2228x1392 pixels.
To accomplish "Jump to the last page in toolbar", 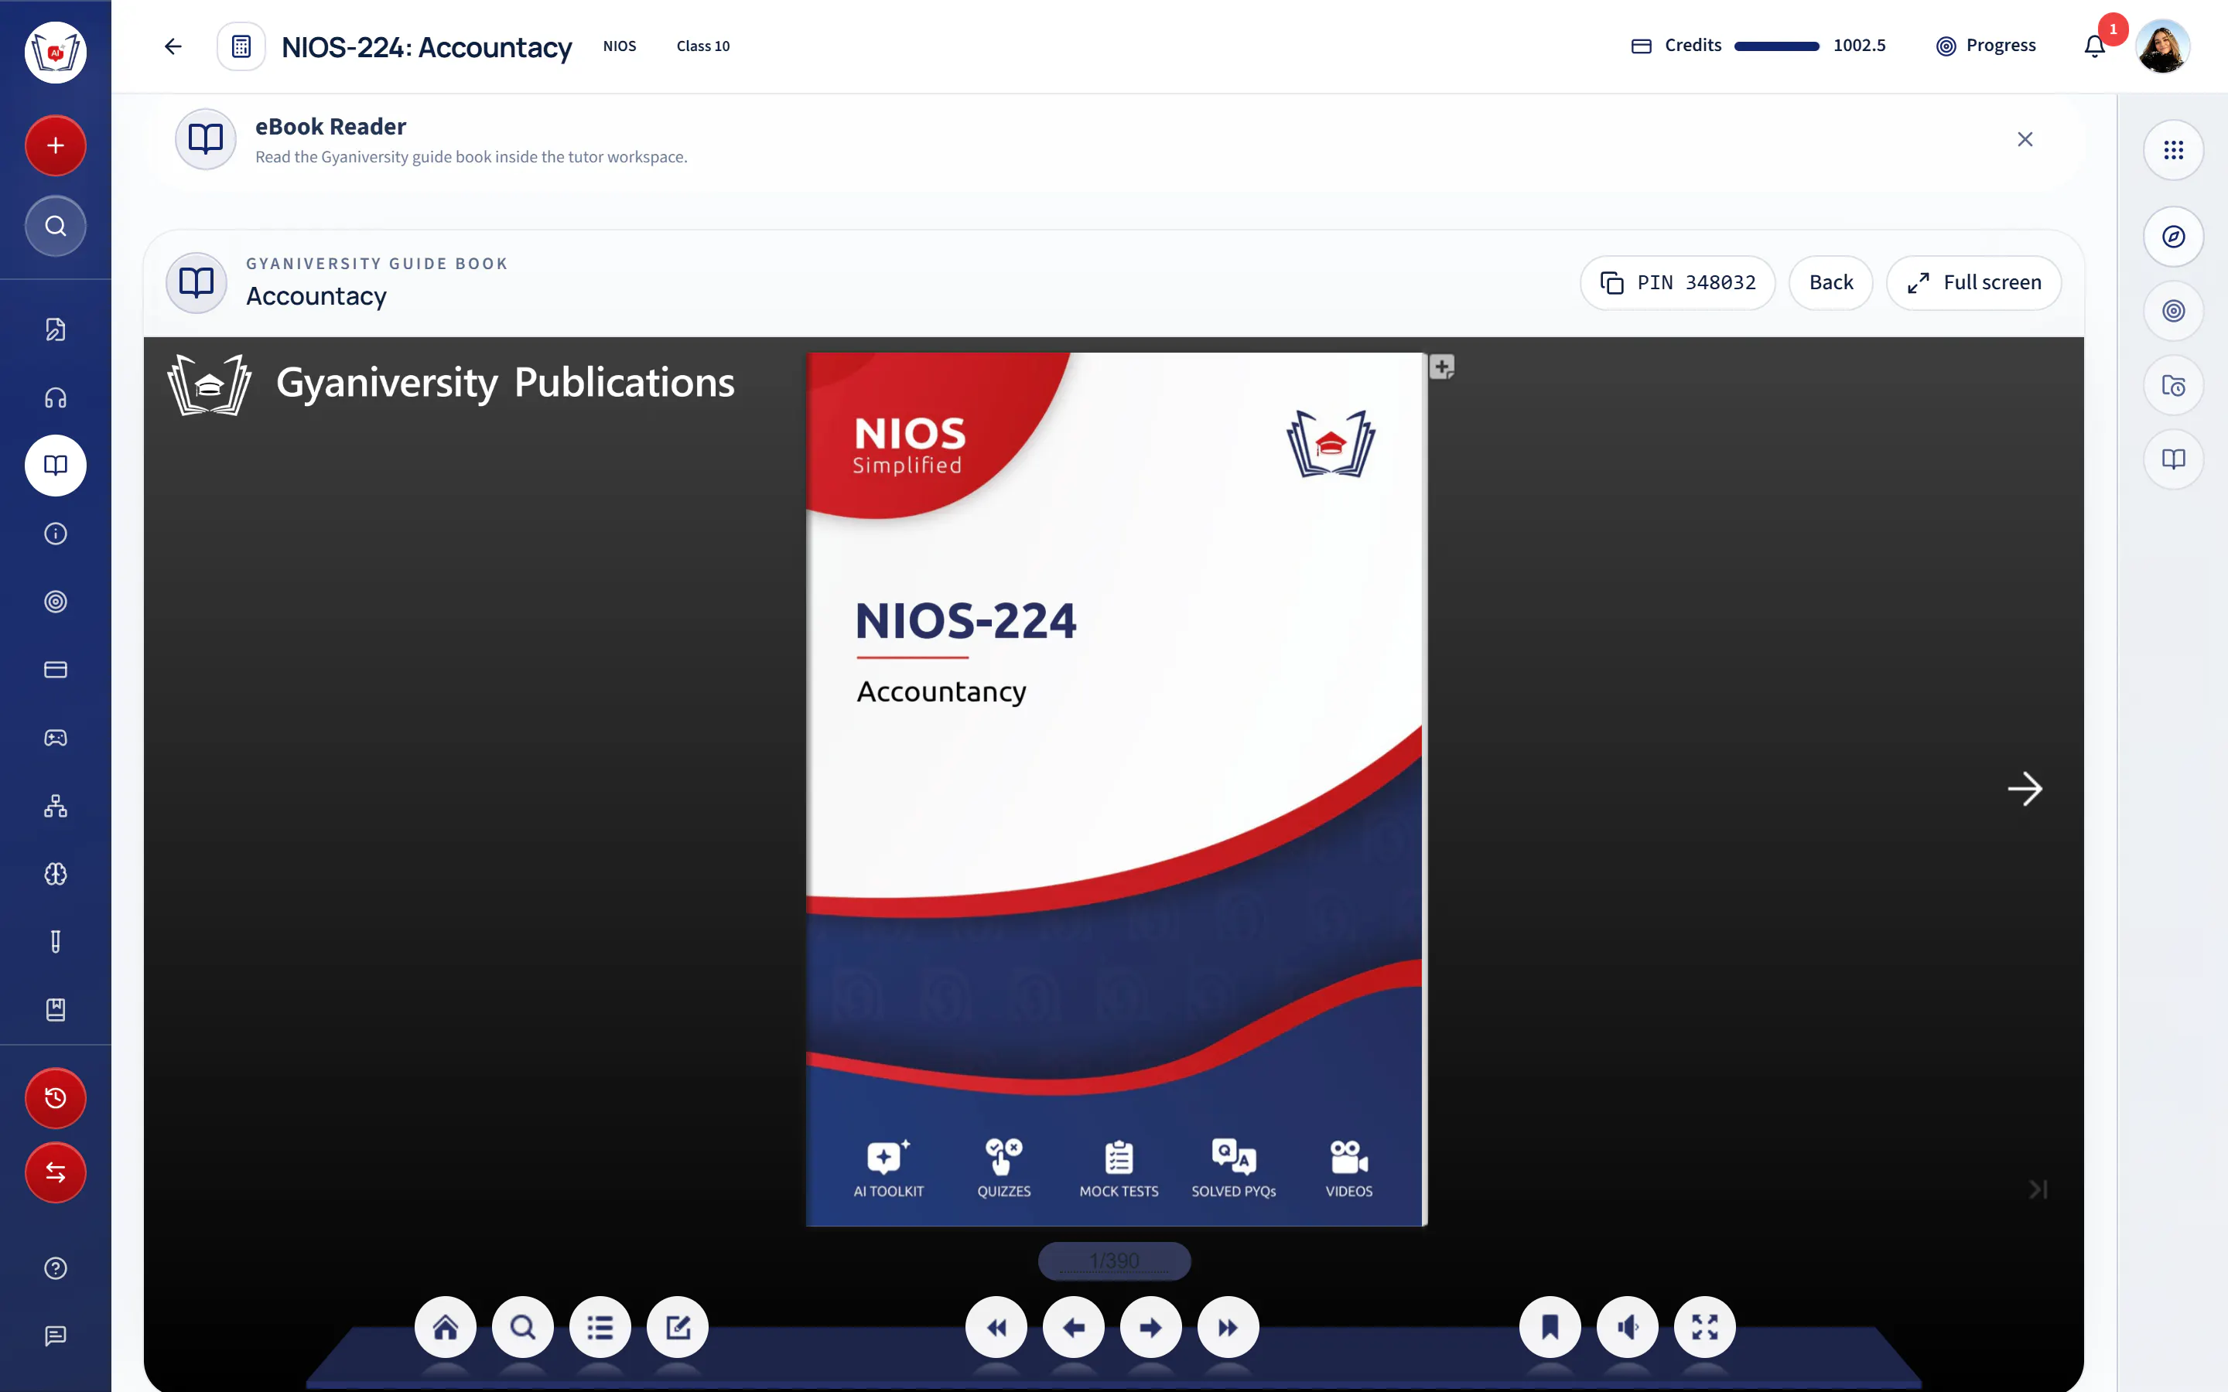I will tap(1228, 1328).
